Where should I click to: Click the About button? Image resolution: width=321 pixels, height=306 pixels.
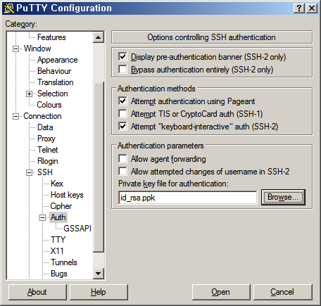(x=37, y=292)
